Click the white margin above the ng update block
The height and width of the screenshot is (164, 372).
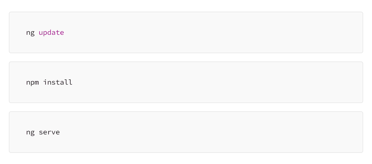point(186,6)
